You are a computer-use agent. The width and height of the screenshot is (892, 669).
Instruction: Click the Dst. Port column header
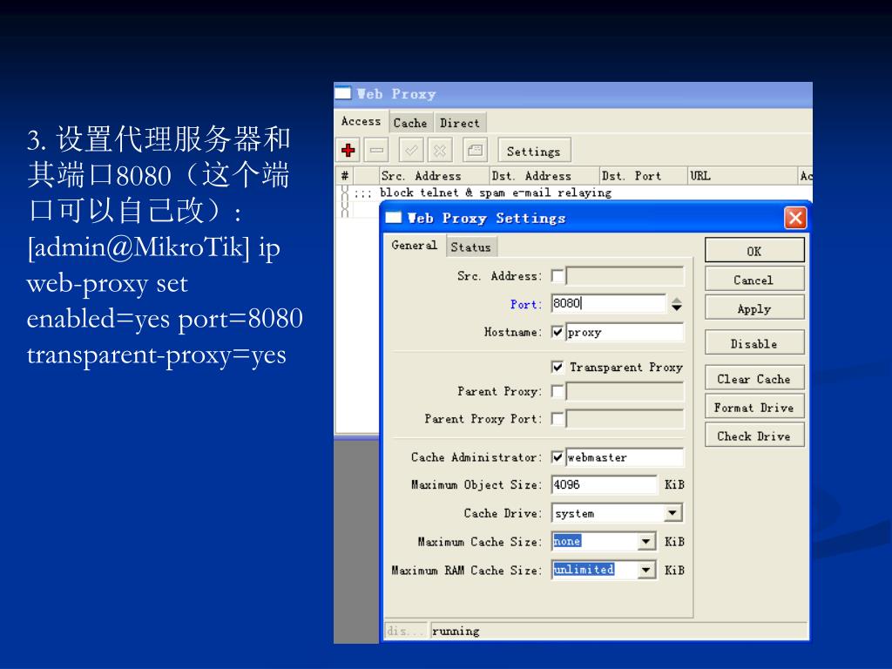coord(644,176)
